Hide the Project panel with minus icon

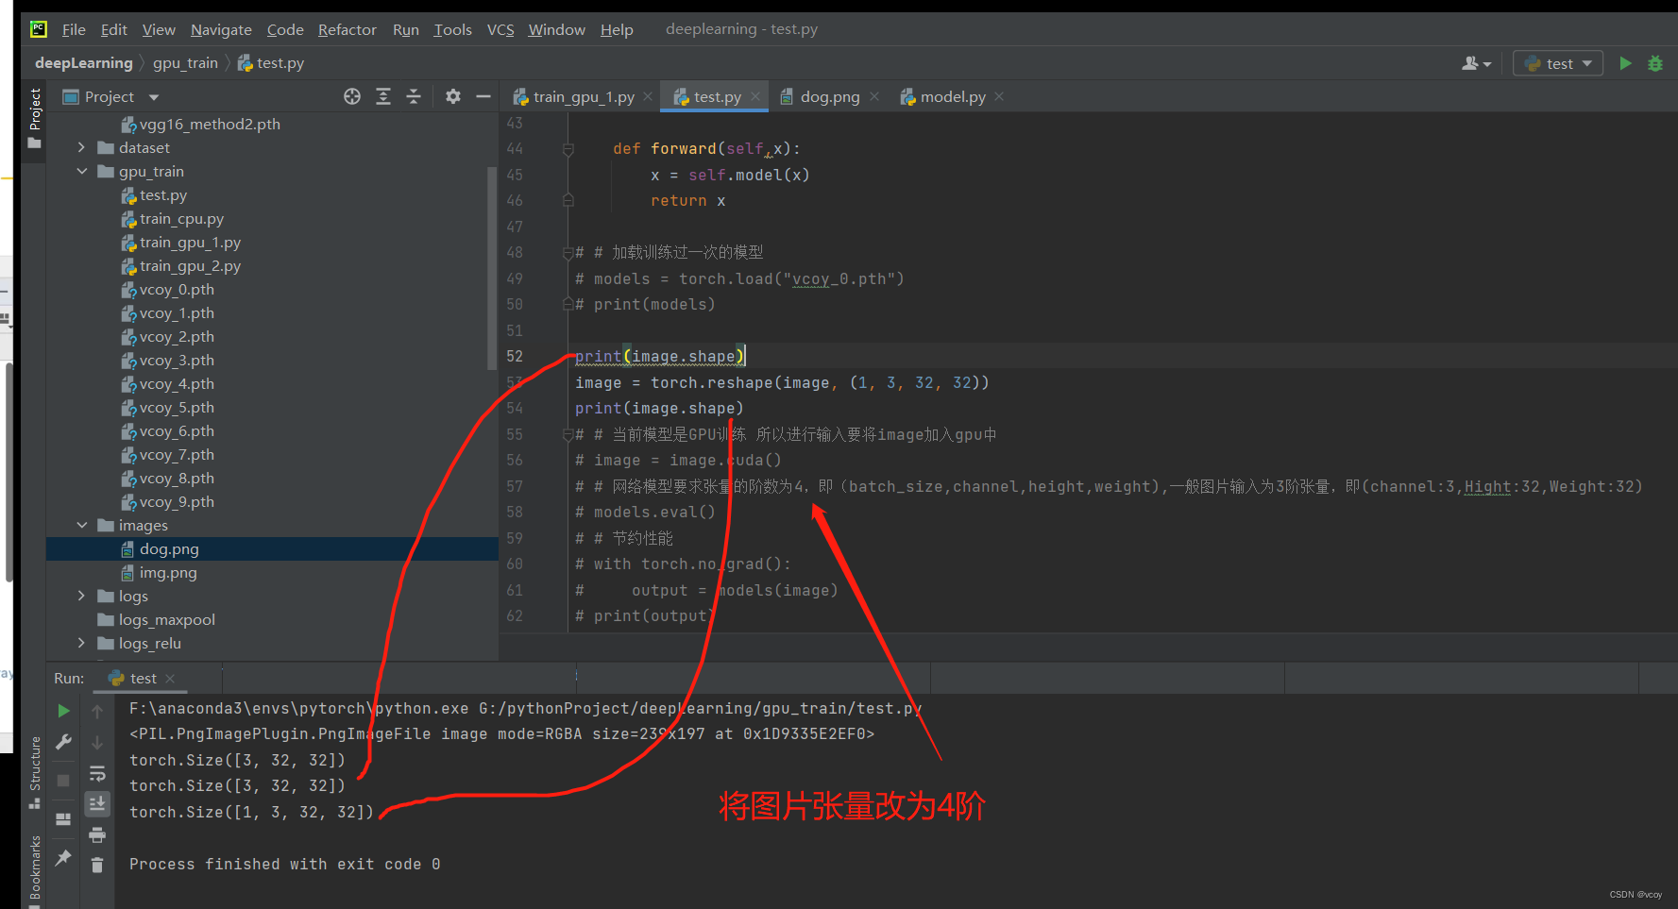pyautogui.click(x=483, y=96)
